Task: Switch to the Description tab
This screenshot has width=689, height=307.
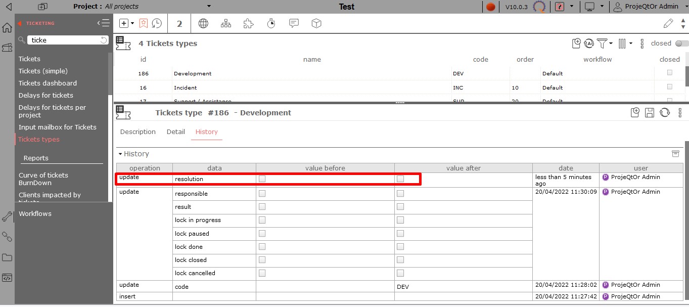Action: 137,132
